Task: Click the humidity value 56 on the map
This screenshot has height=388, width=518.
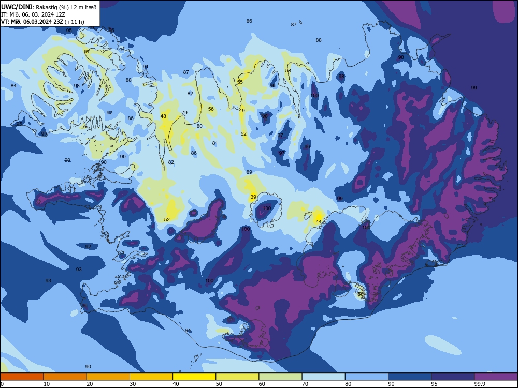Action: (x=211, y=109)
